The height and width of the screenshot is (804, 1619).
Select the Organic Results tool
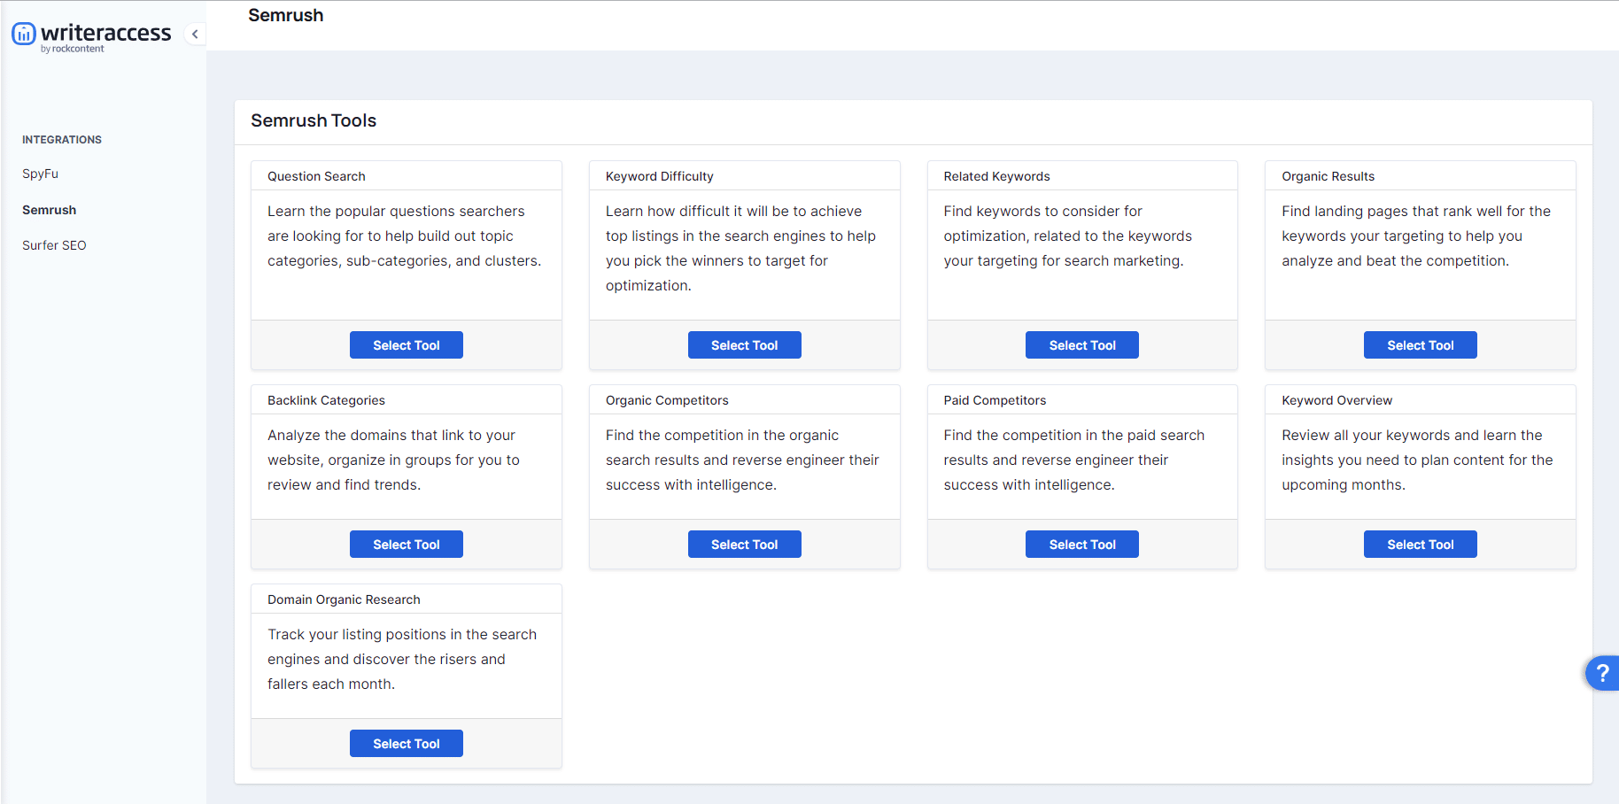(1420, 345)
